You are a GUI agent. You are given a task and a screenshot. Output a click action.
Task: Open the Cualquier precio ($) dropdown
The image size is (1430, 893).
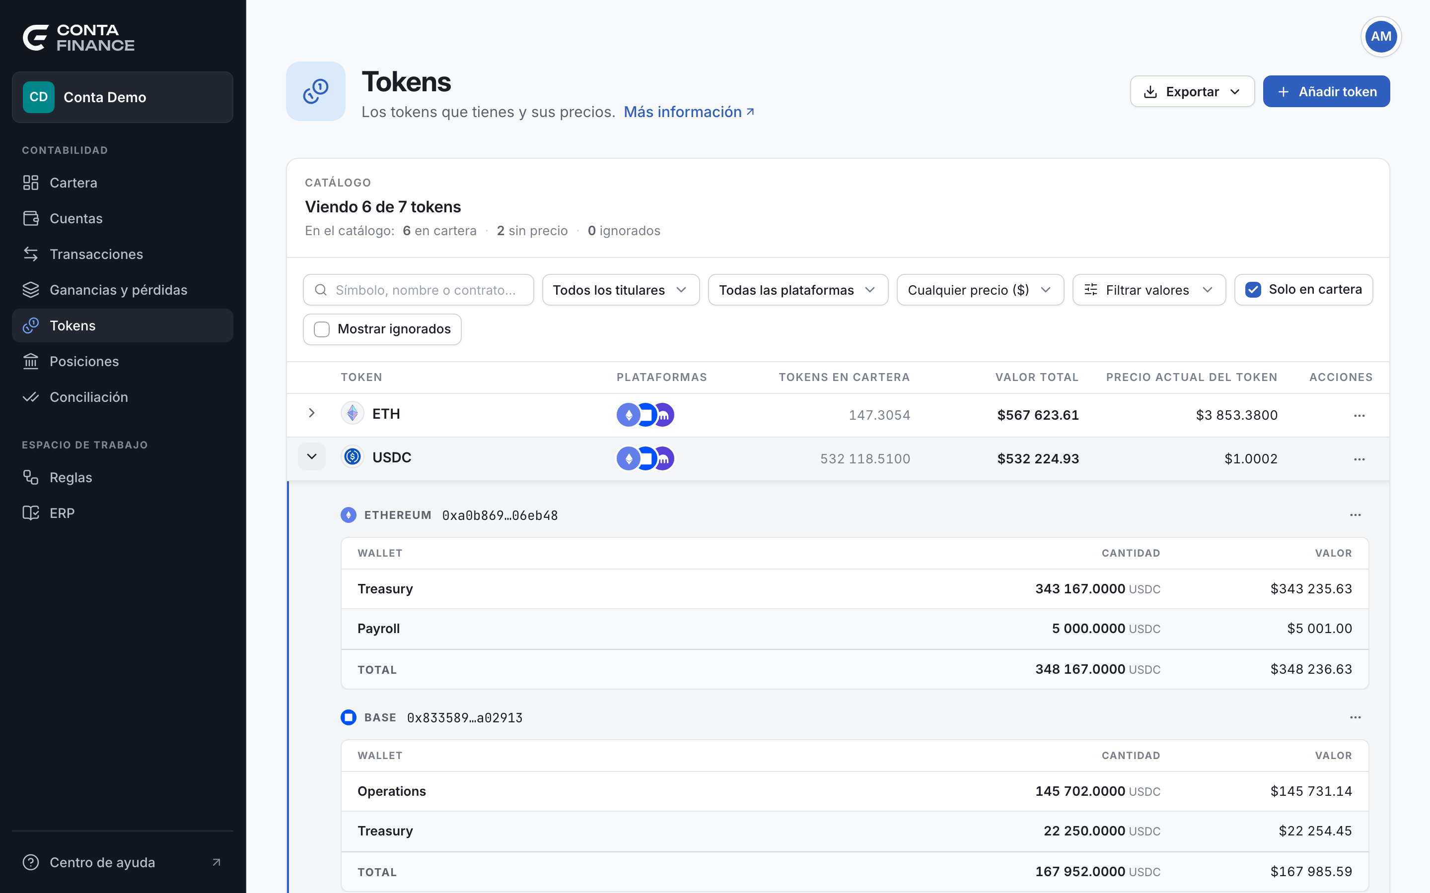[x=980, y=290]
